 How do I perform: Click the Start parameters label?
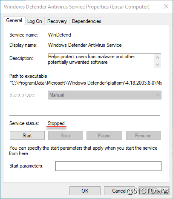pos(26,166)
